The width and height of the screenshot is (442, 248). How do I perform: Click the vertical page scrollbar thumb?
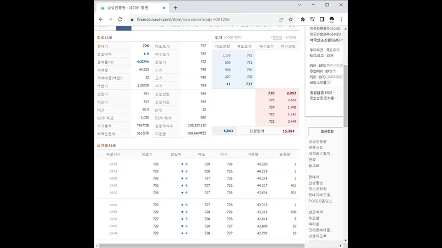click(346, 96)
